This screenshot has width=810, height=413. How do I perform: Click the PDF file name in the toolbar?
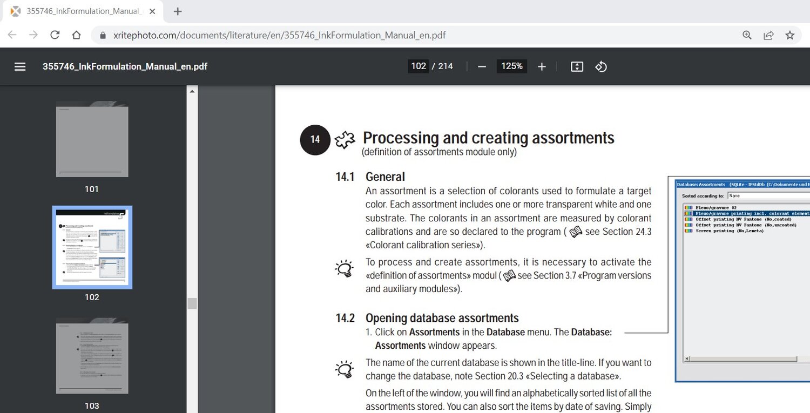tap(125, 66)
